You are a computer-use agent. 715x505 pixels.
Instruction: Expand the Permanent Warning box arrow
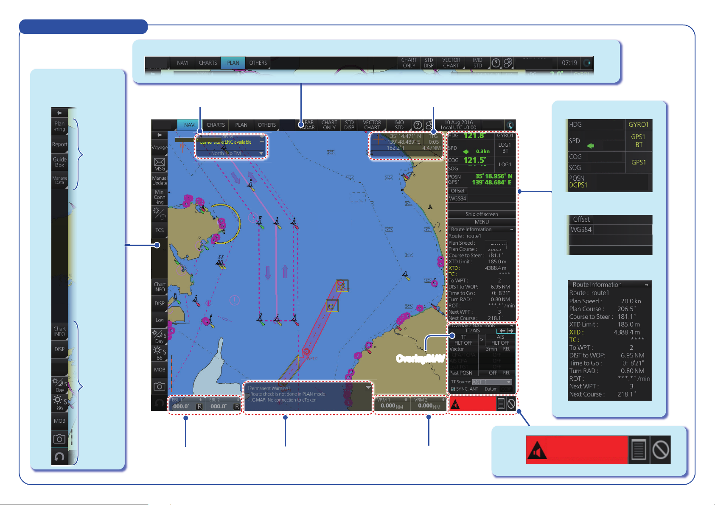(368, 388)
